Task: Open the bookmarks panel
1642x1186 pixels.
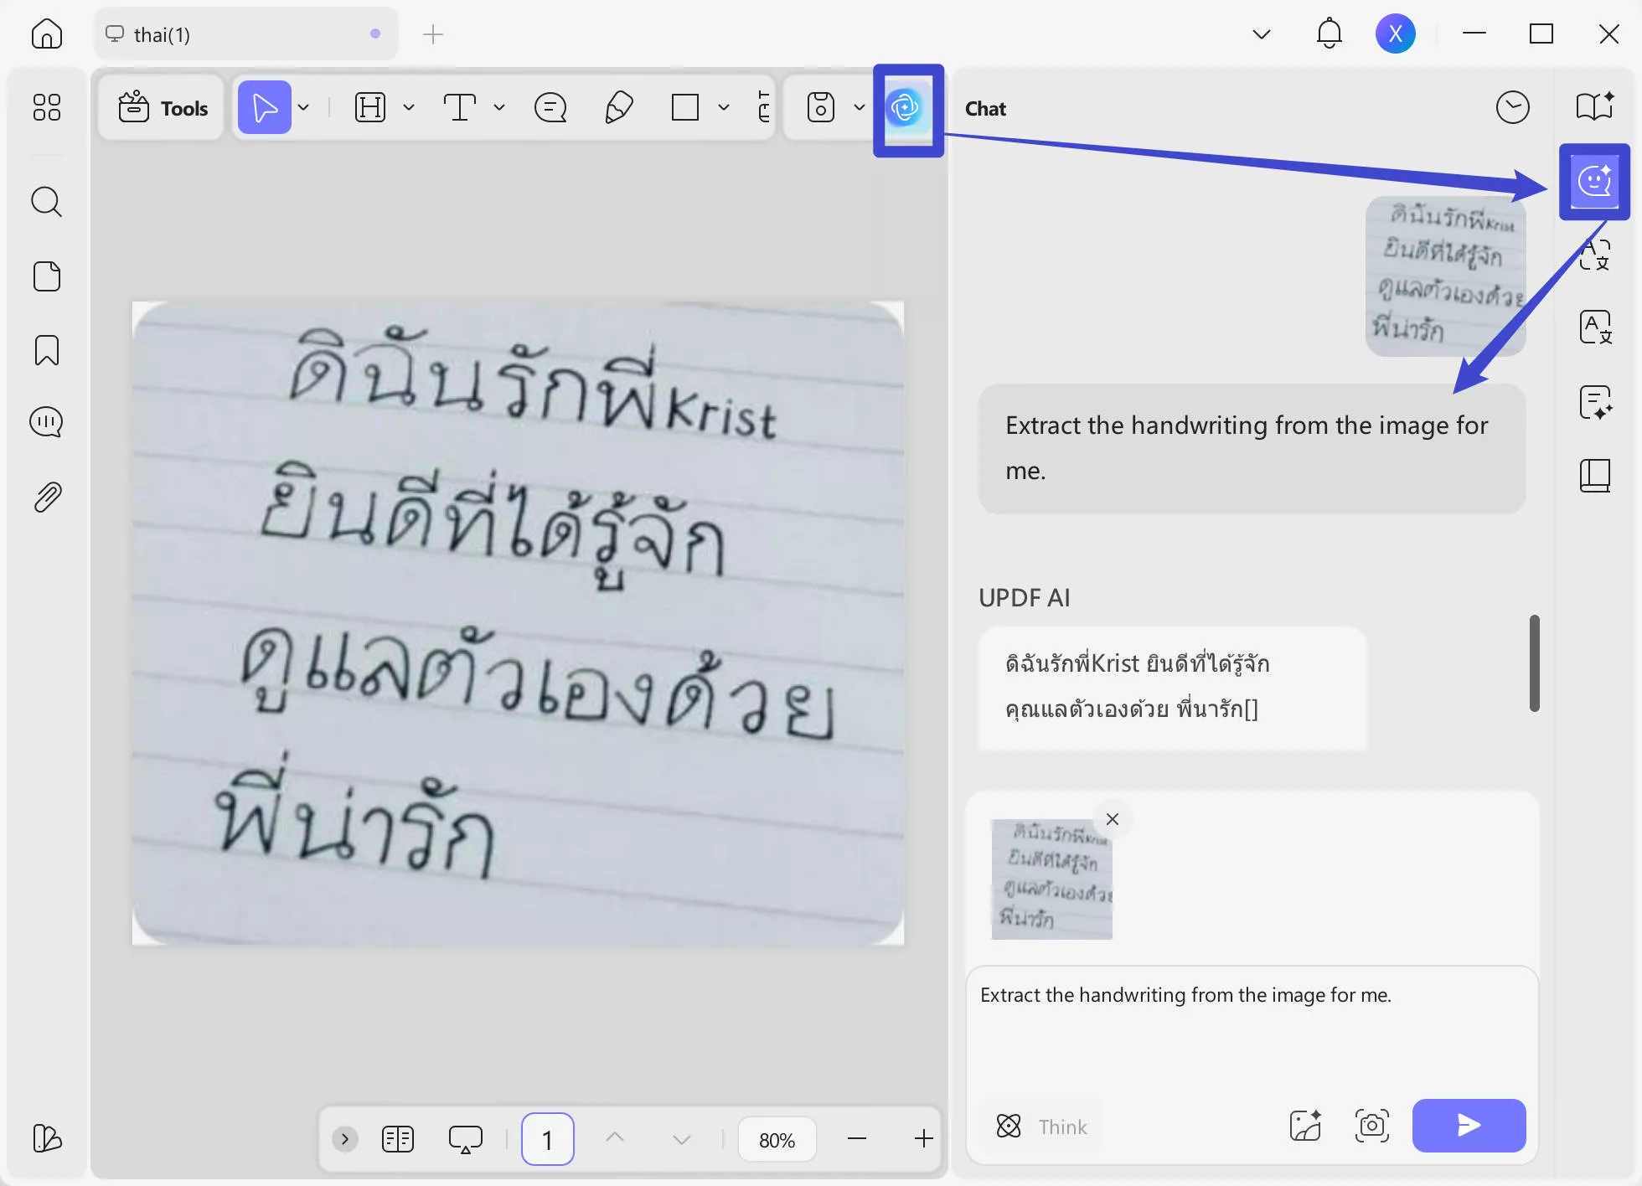Action: pos(46,350)
